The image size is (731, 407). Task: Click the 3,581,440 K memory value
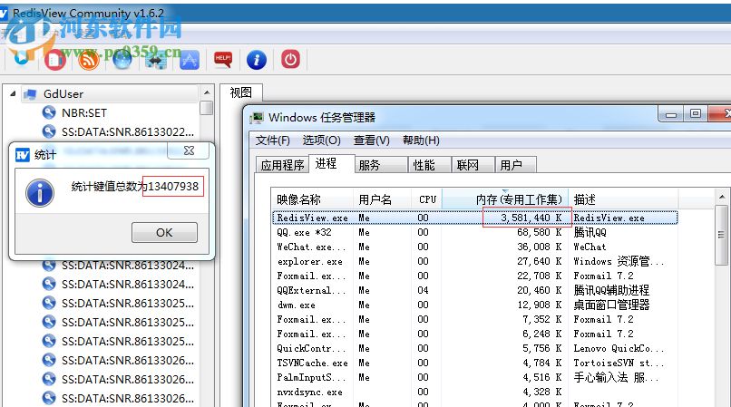click(x=531, y=218)
